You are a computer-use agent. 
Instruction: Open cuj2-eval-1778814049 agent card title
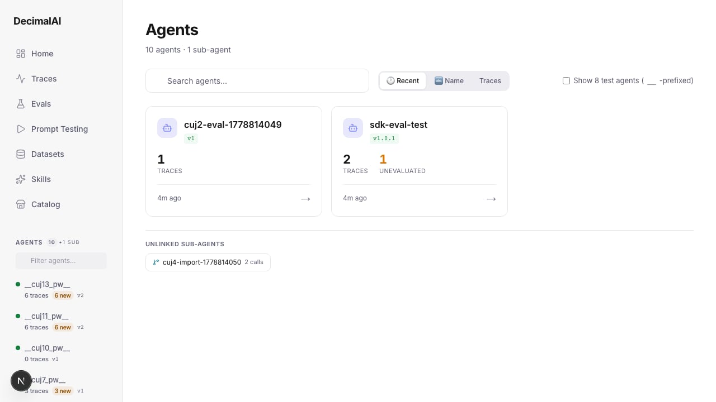[x=233, y=125]
